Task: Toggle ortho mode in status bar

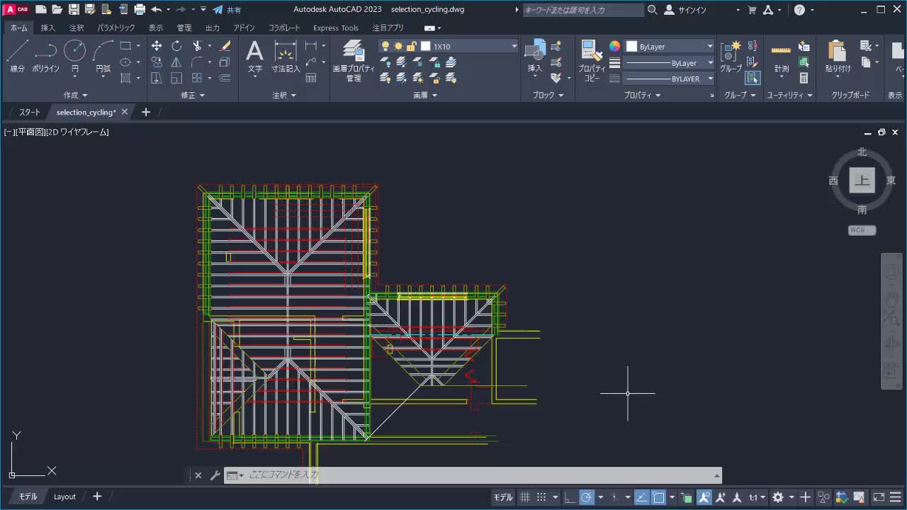Action: (570, 497)
